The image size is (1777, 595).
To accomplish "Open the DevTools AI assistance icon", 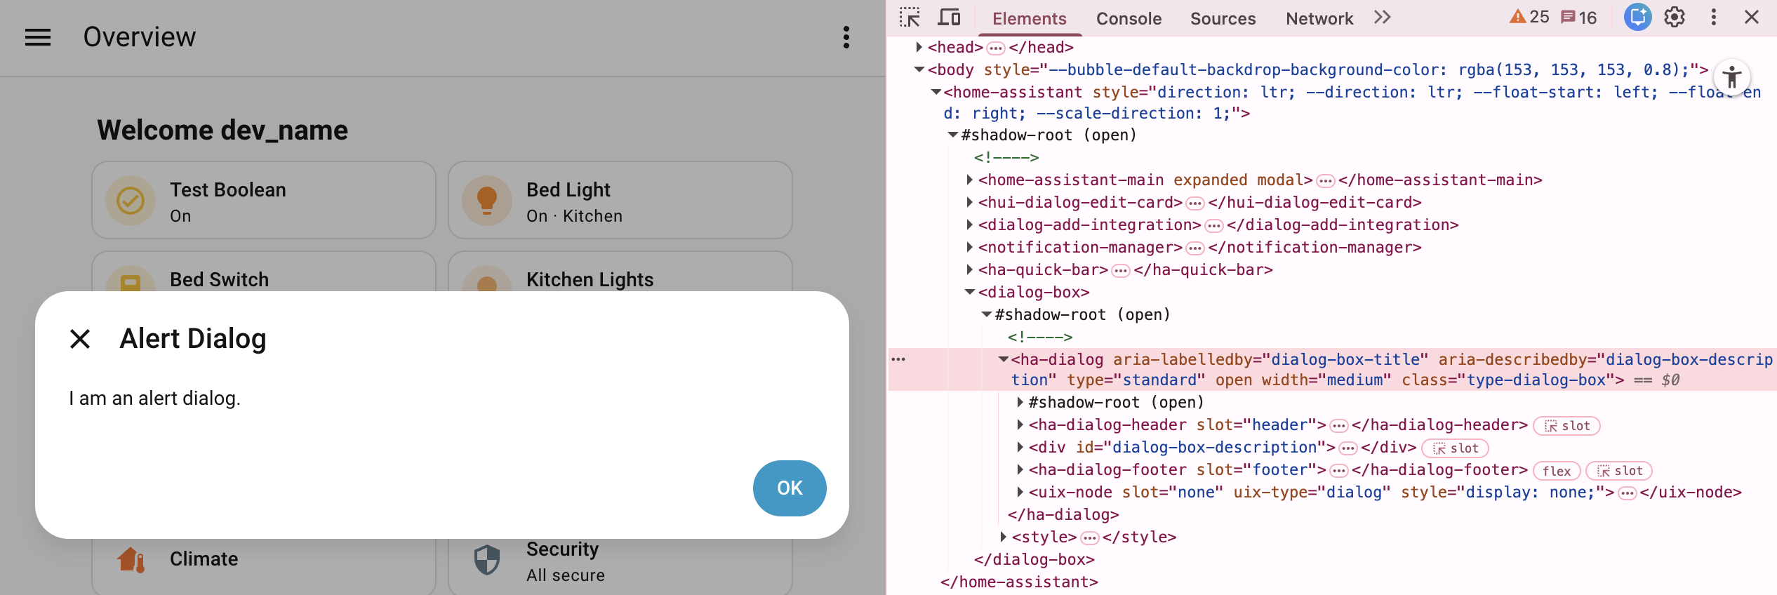I will coord(1637,18).
